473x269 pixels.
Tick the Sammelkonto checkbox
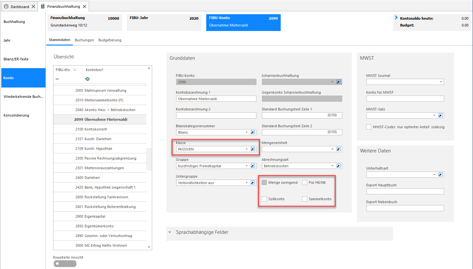click(305, 199)
